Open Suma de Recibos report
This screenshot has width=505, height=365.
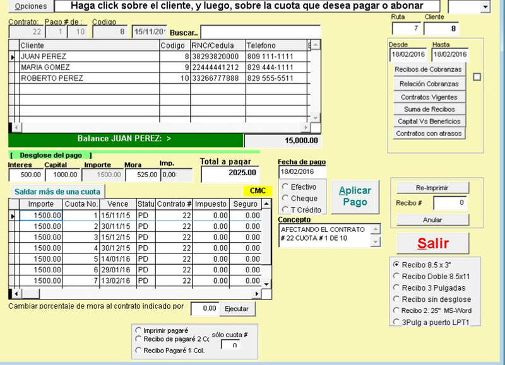coord(429,109)
